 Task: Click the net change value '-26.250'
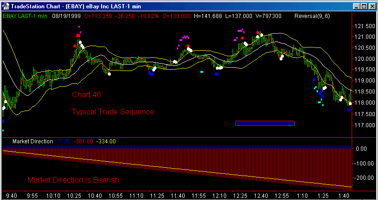click(125, 16)
